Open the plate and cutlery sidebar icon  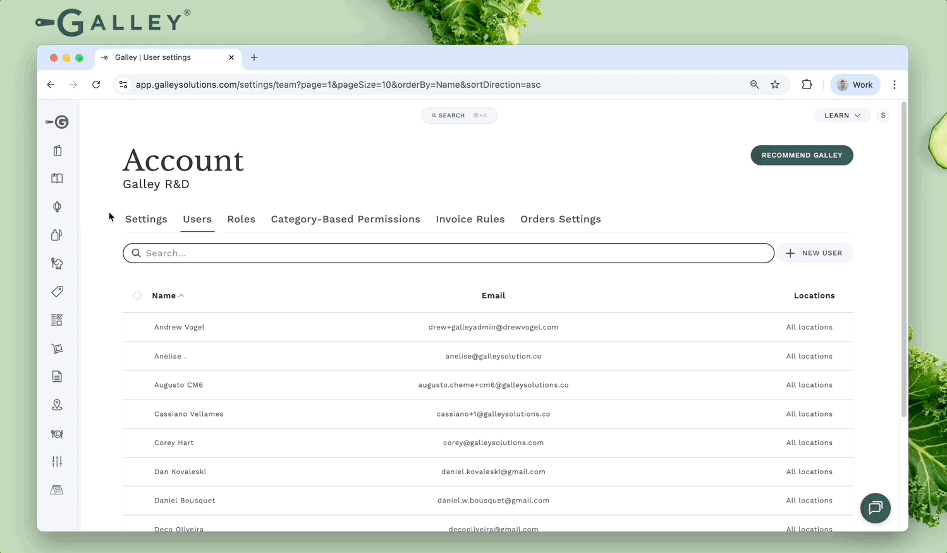[x=57, y=434]
